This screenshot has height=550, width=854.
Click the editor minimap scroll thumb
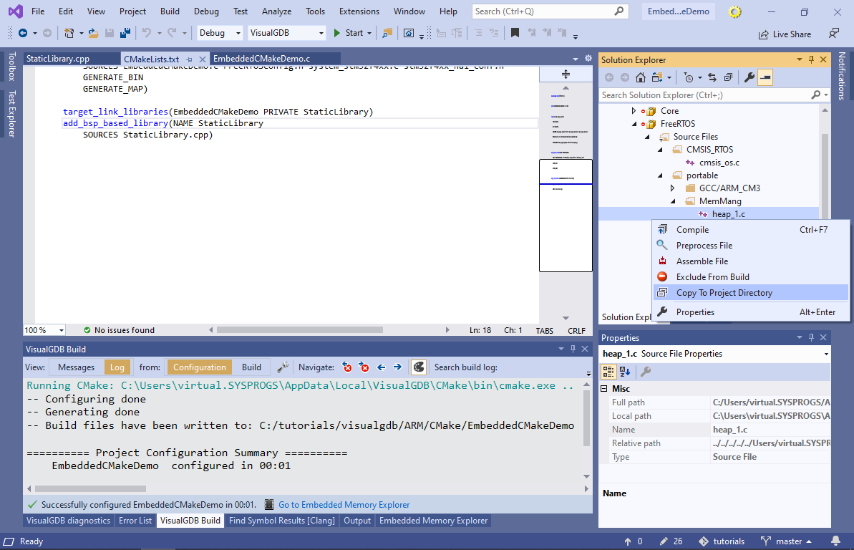tap(566, 216)
